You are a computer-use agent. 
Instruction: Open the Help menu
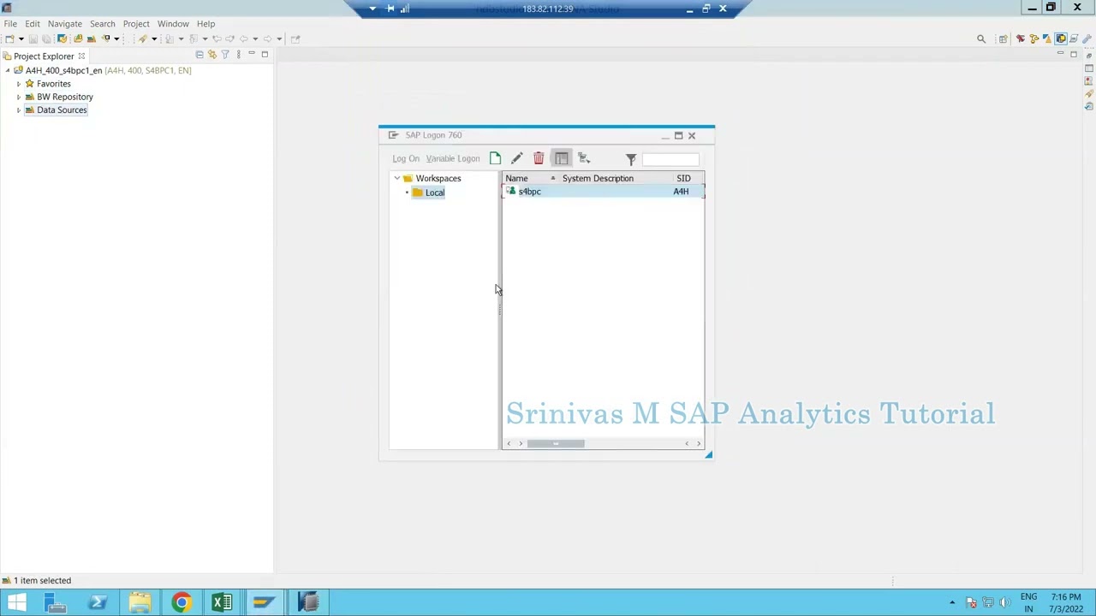point(205,24)
